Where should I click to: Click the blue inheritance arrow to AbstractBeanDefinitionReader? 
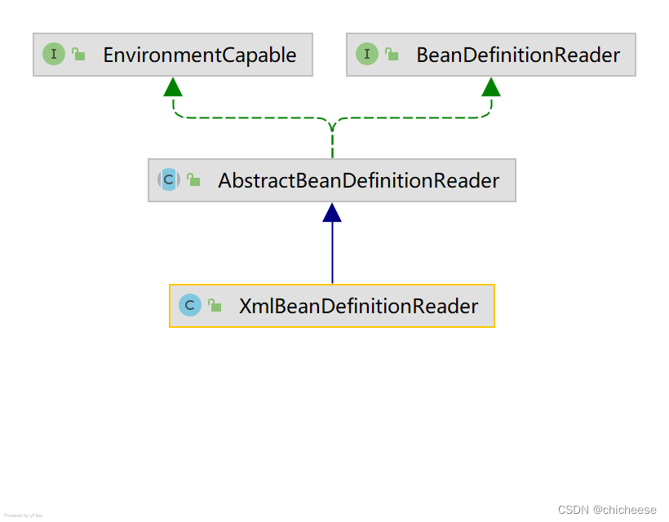coord(332,243)
